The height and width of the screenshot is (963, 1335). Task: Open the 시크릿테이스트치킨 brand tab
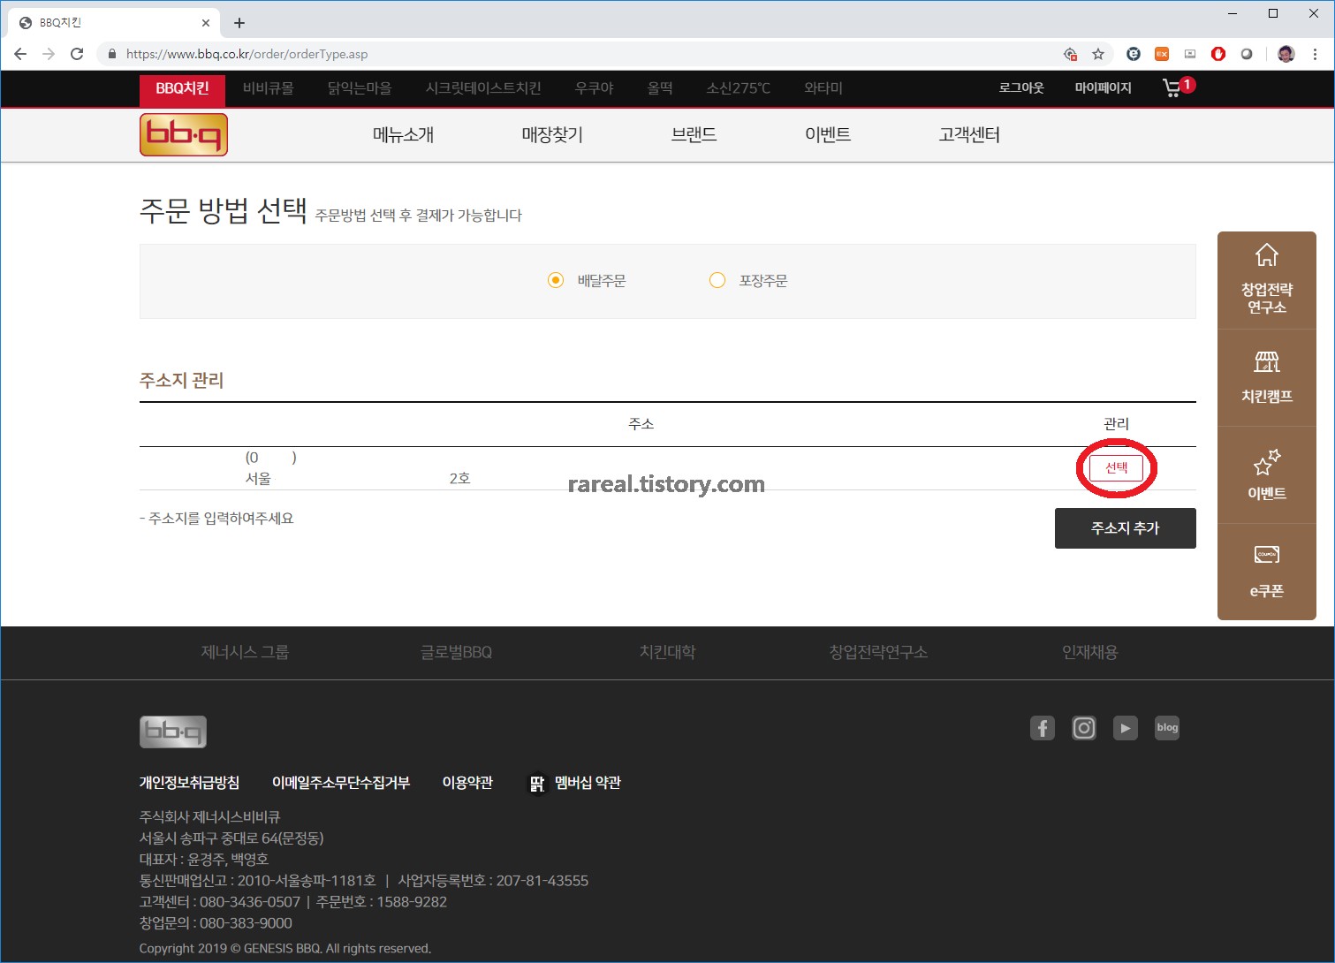click(x=483, y=88)
